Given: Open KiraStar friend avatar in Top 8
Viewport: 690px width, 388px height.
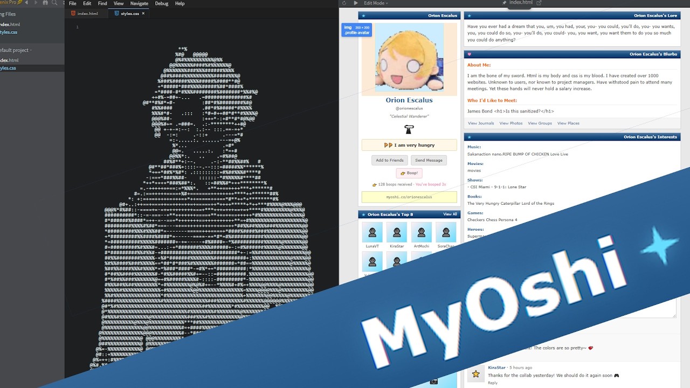Looking at the screenshot, I should point(397,232).
